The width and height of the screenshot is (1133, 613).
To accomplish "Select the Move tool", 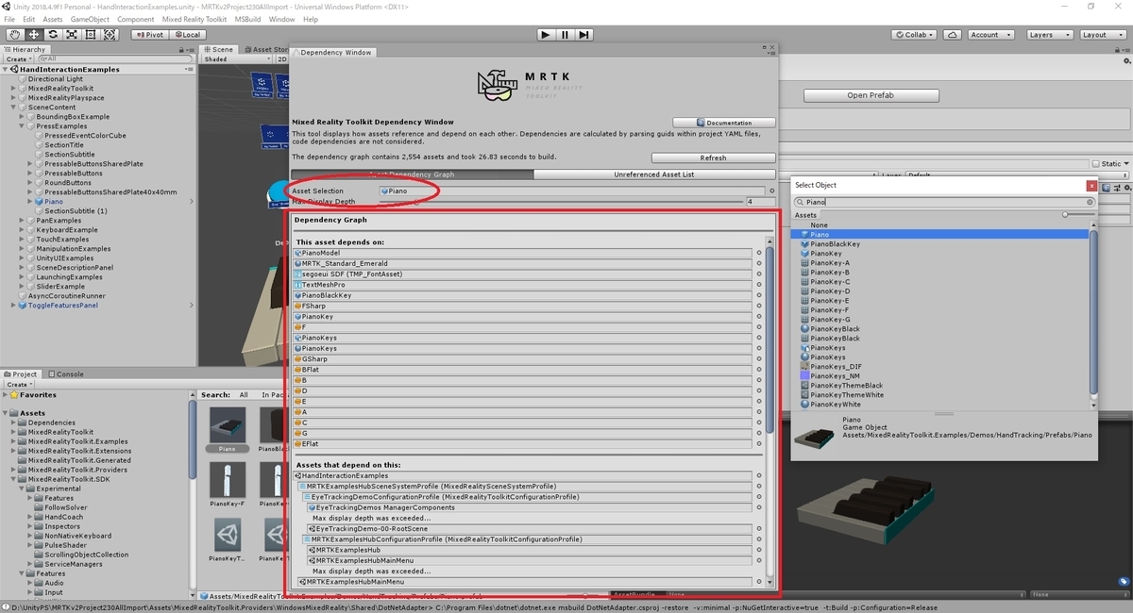I will [x=33, y=35].
